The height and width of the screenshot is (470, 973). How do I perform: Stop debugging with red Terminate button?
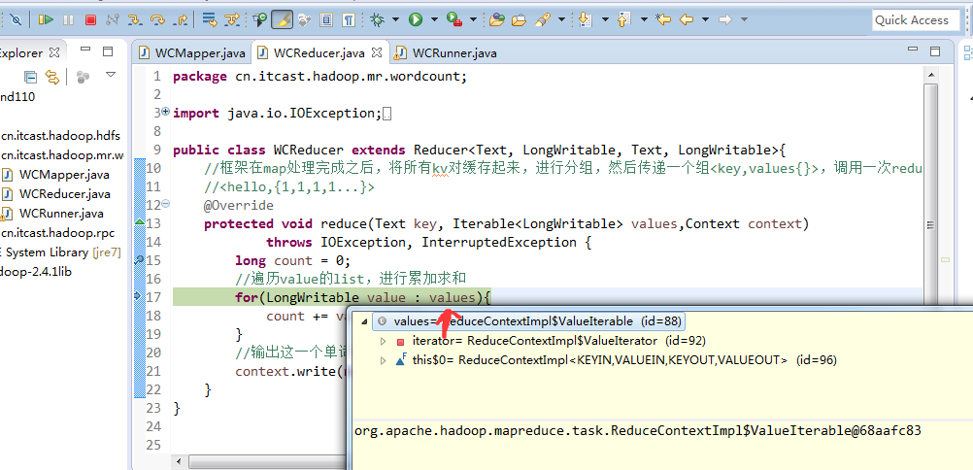click(90, 19)
